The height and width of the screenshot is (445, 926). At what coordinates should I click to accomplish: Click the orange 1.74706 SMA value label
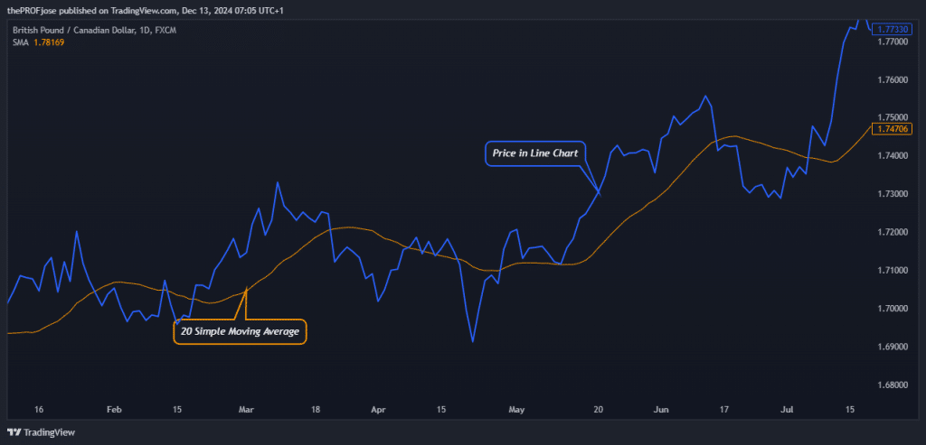[x=893, y=128]
